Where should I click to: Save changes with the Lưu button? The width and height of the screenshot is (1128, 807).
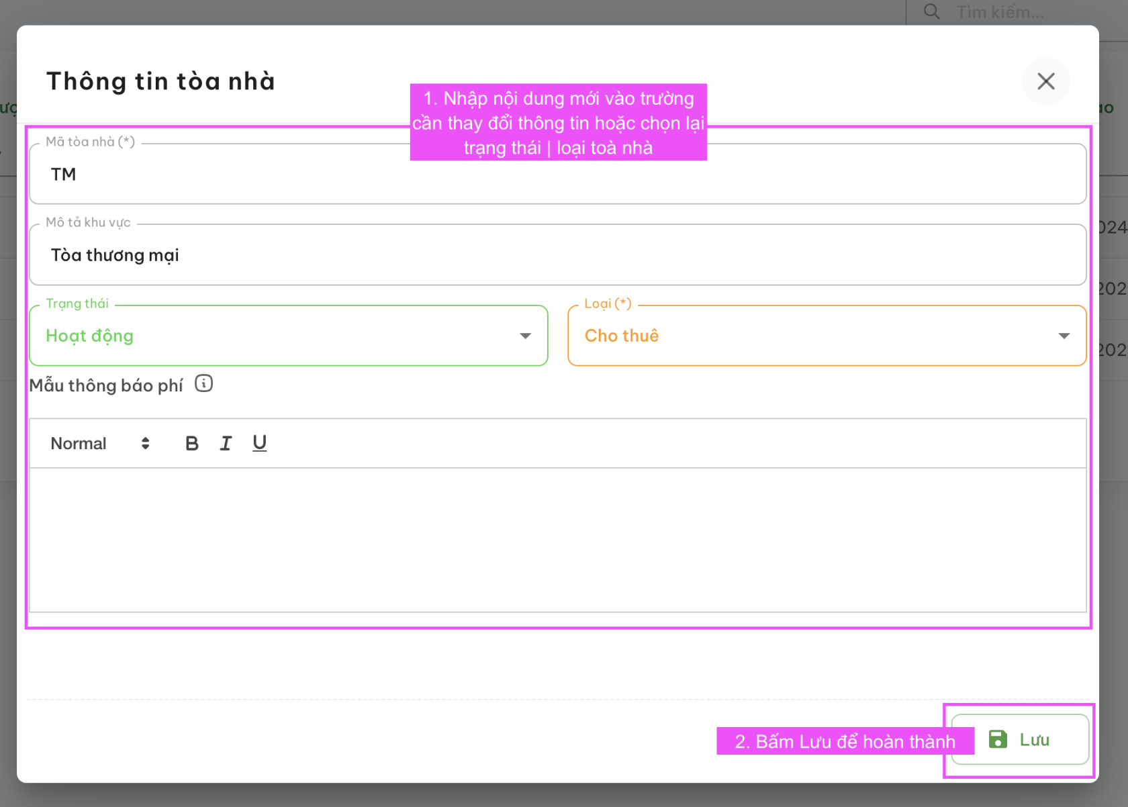pyautogui.click(x=1020, y=739)
